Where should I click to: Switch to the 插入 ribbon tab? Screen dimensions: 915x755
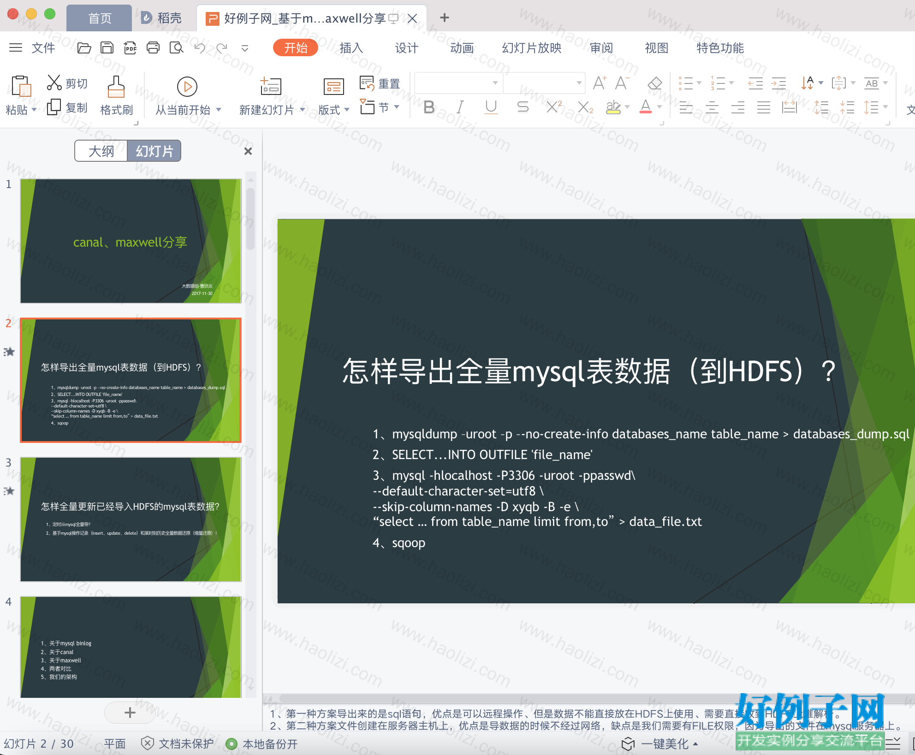(x=351, y=47)
